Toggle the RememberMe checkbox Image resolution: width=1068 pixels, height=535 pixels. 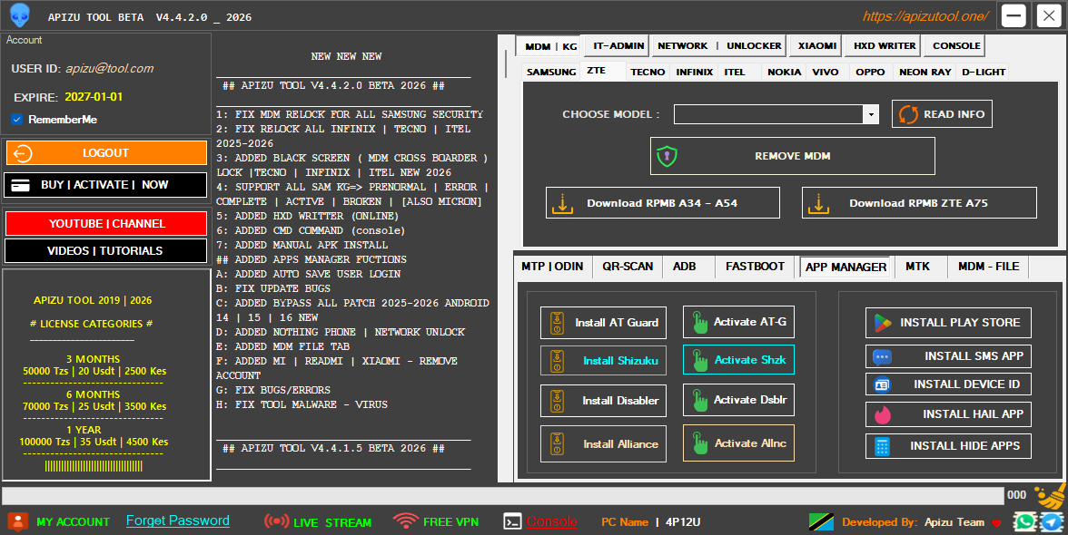pyautogui.click(x=17, y=120)
